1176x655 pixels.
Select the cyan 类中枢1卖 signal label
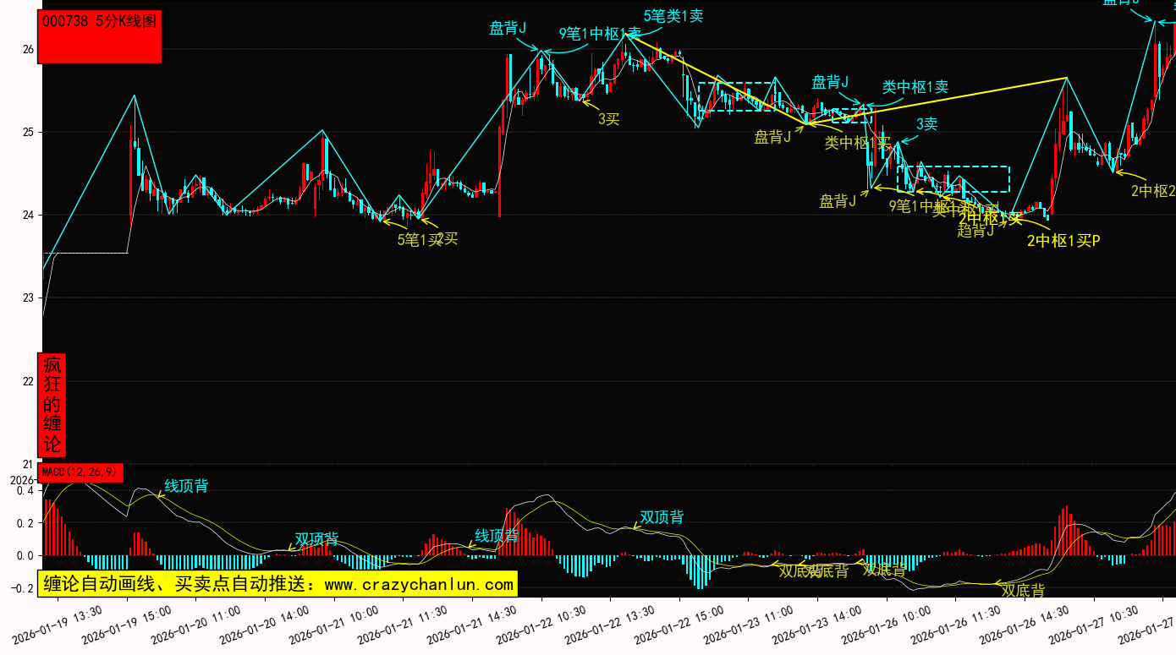tap(915, 87)
